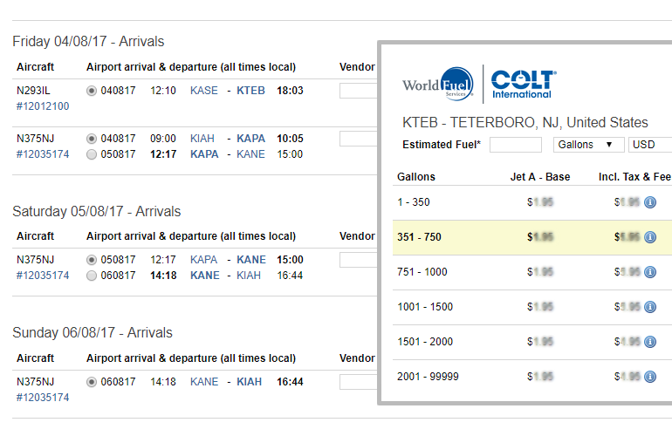This screenshot has height=436, width=672.
Task: Select Saturday's 060817 KANE - KIAH radio button
Action: 92,276
